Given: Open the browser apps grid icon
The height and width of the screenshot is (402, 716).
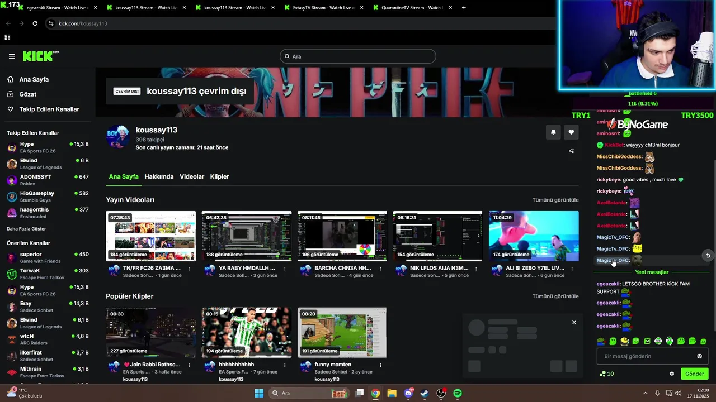Looking at the screenshot, I should [x=7, y=37].
